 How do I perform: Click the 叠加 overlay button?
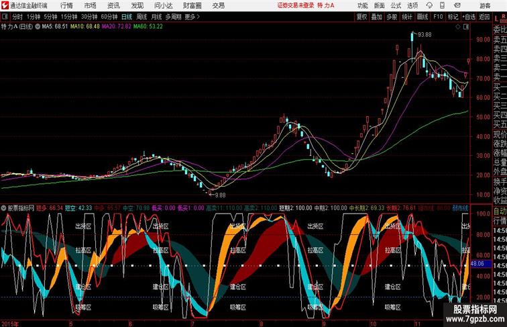[x=377, y=17]
